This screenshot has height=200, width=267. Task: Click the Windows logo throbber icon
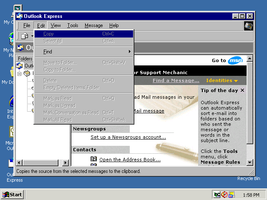tap(249, 26)
